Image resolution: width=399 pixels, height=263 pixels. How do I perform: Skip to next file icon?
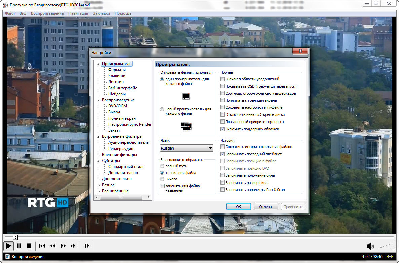73,246
